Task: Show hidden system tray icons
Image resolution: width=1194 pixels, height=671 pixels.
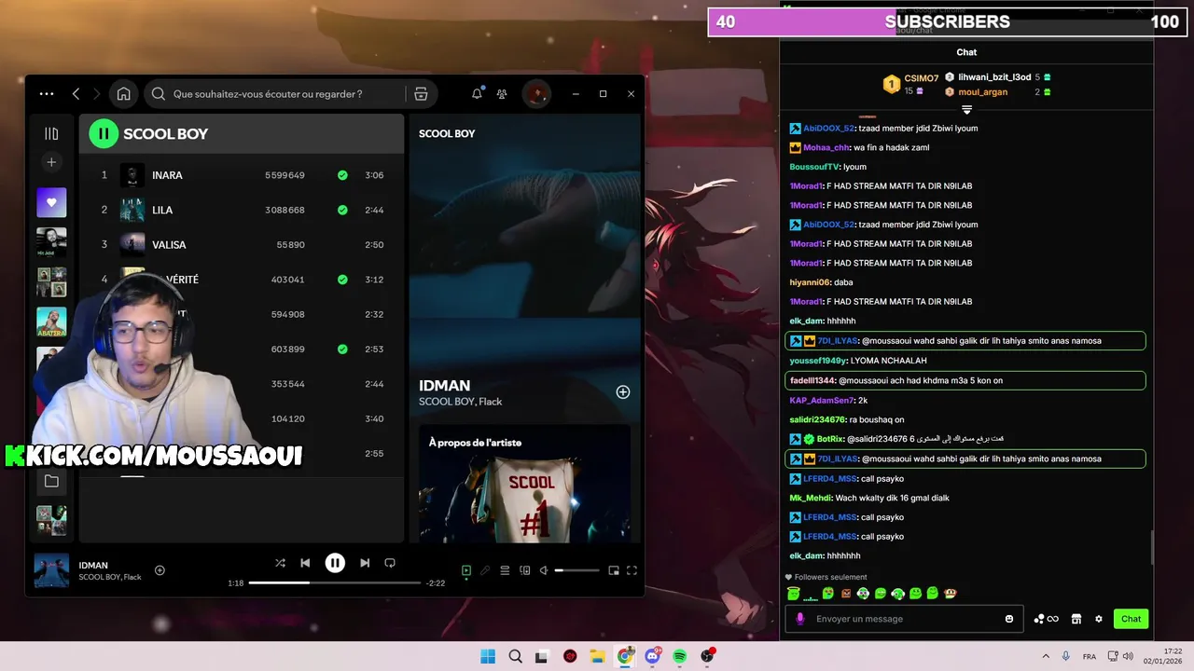Action: click(1045, 656)
